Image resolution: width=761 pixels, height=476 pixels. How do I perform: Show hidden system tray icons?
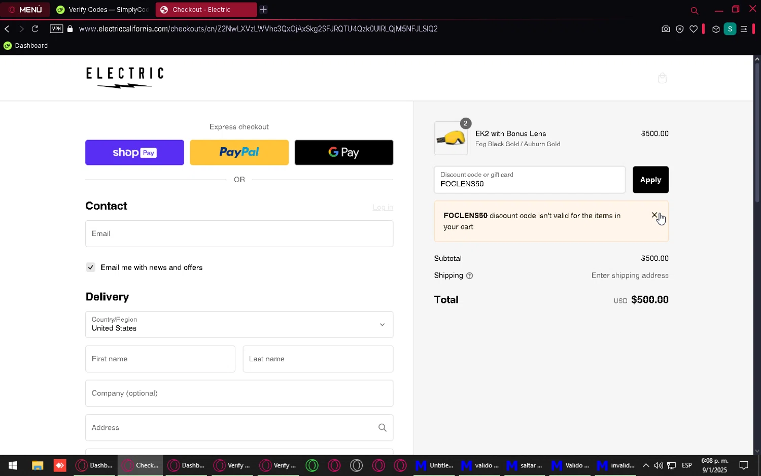tap(646, 465)
